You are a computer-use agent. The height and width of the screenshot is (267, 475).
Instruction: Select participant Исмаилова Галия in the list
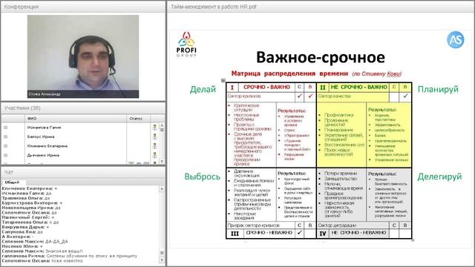coord(44,128)
